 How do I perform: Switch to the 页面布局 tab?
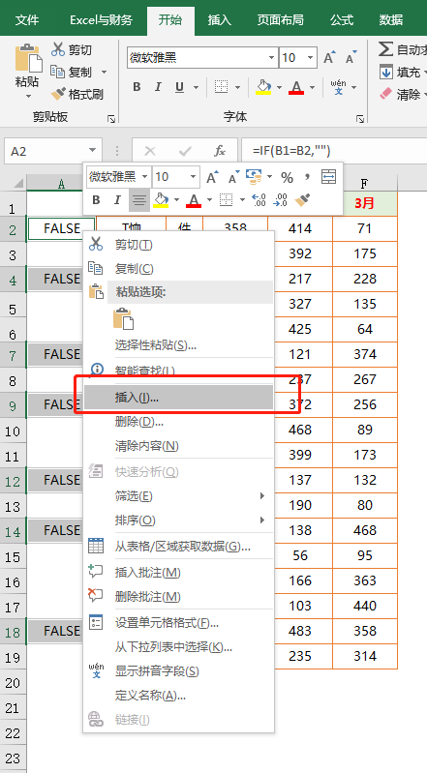click(281, 20)
